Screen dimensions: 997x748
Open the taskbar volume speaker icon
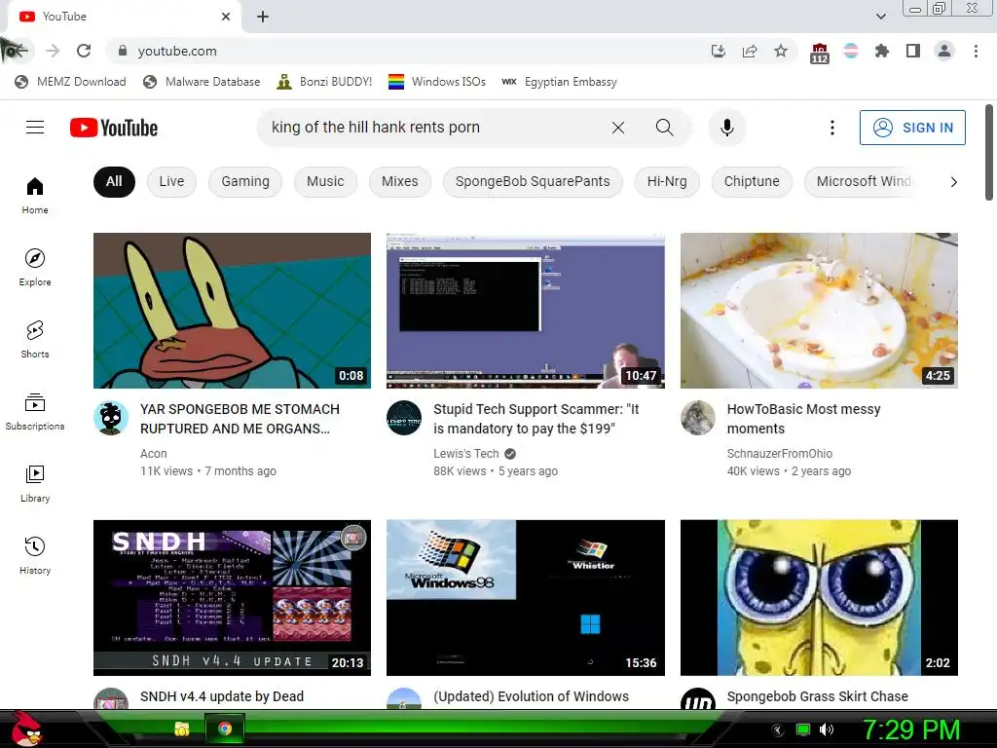[827, 730]
